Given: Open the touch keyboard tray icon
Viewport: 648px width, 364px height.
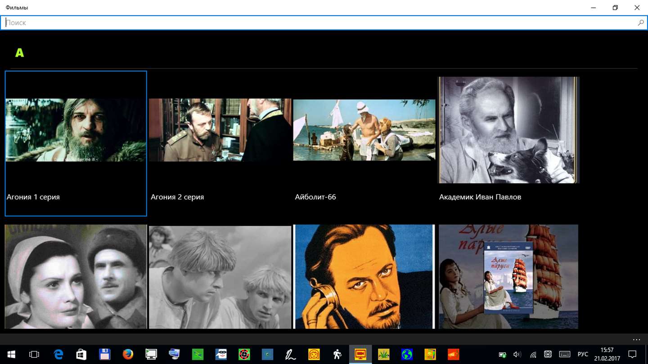Looking at the screenshot, I should tap(565, 355).
